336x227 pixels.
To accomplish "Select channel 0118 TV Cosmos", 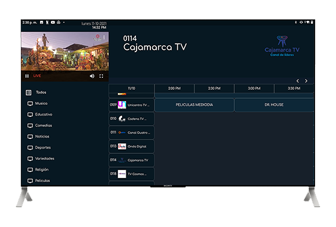I will point(131,174).
